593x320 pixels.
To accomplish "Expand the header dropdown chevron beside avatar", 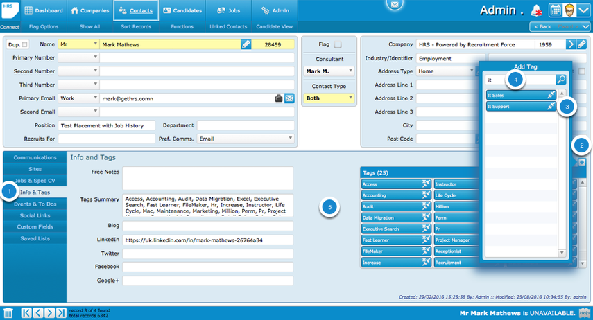I will (583, 10).
